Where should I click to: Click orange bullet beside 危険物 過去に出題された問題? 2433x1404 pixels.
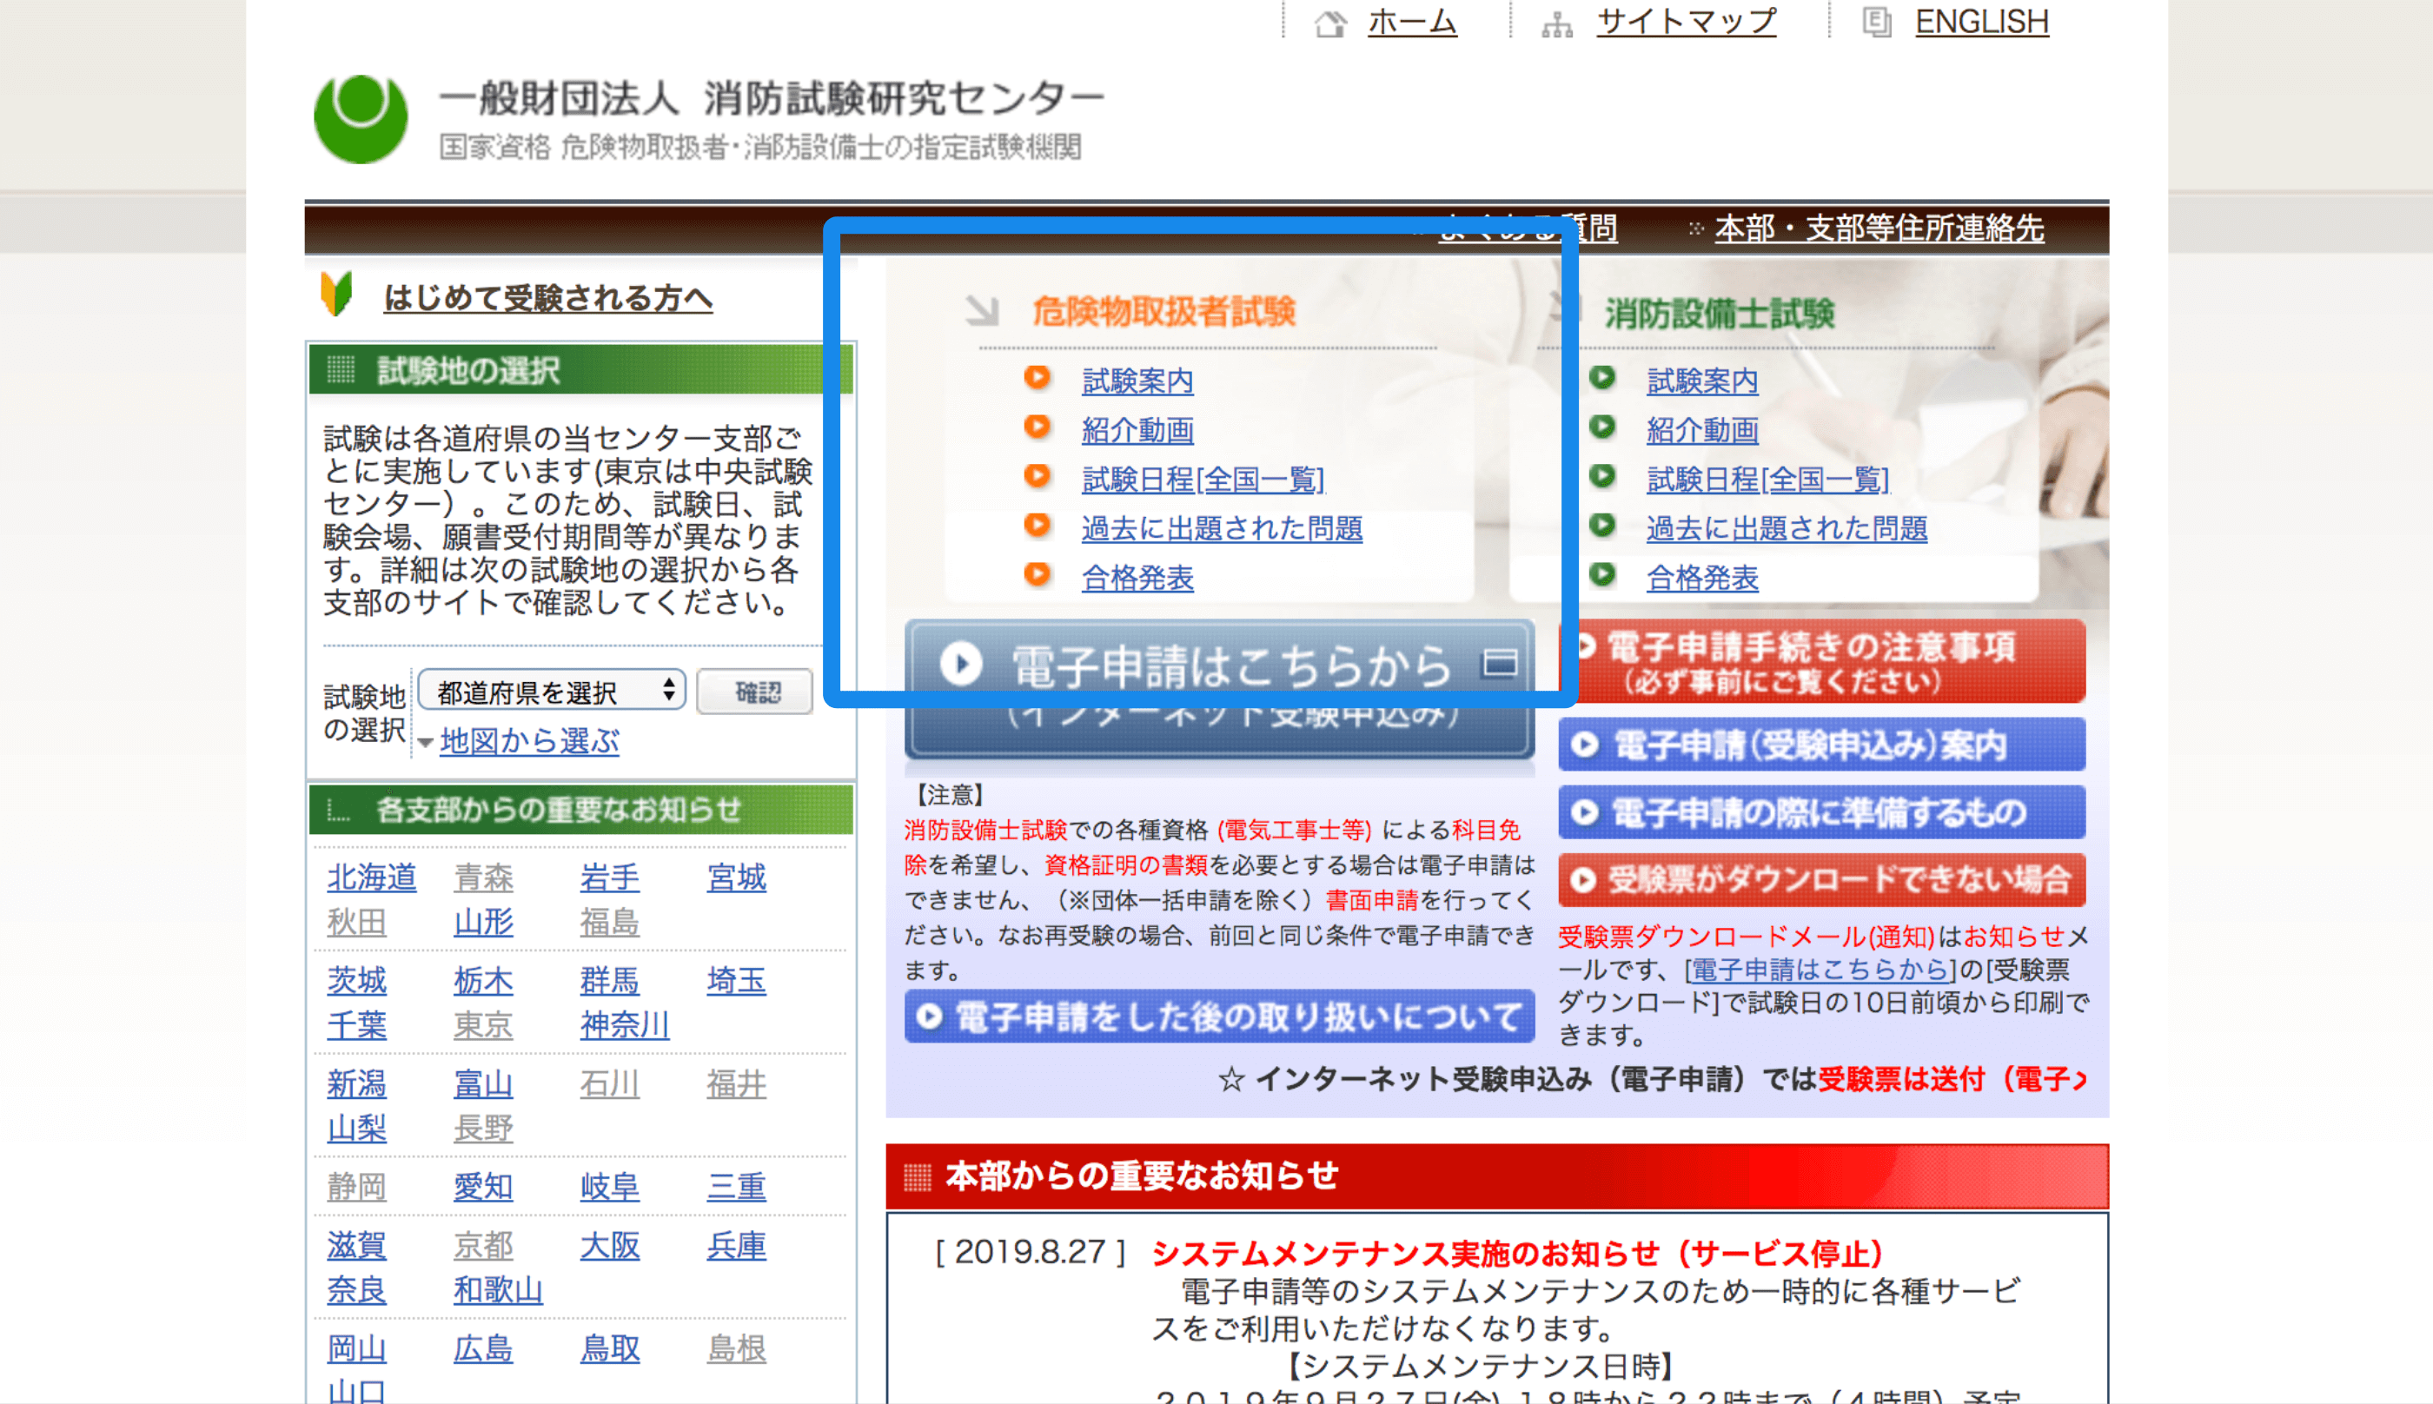coord(1037,525)
